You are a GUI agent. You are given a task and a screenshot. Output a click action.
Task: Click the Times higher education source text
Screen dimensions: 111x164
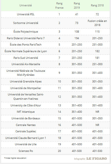click(x=15, y=158)
